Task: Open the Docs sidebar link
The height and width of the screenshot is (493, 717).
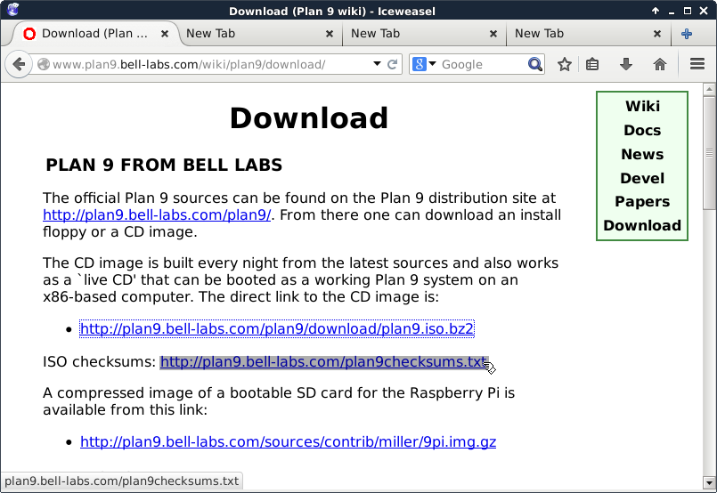Action: pyautogui.click(x=641, y=130)
